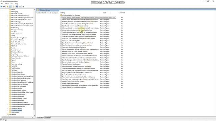Select the Windows PowerShell tree item
The image size is (216, 121).
[x=18, y=100]
